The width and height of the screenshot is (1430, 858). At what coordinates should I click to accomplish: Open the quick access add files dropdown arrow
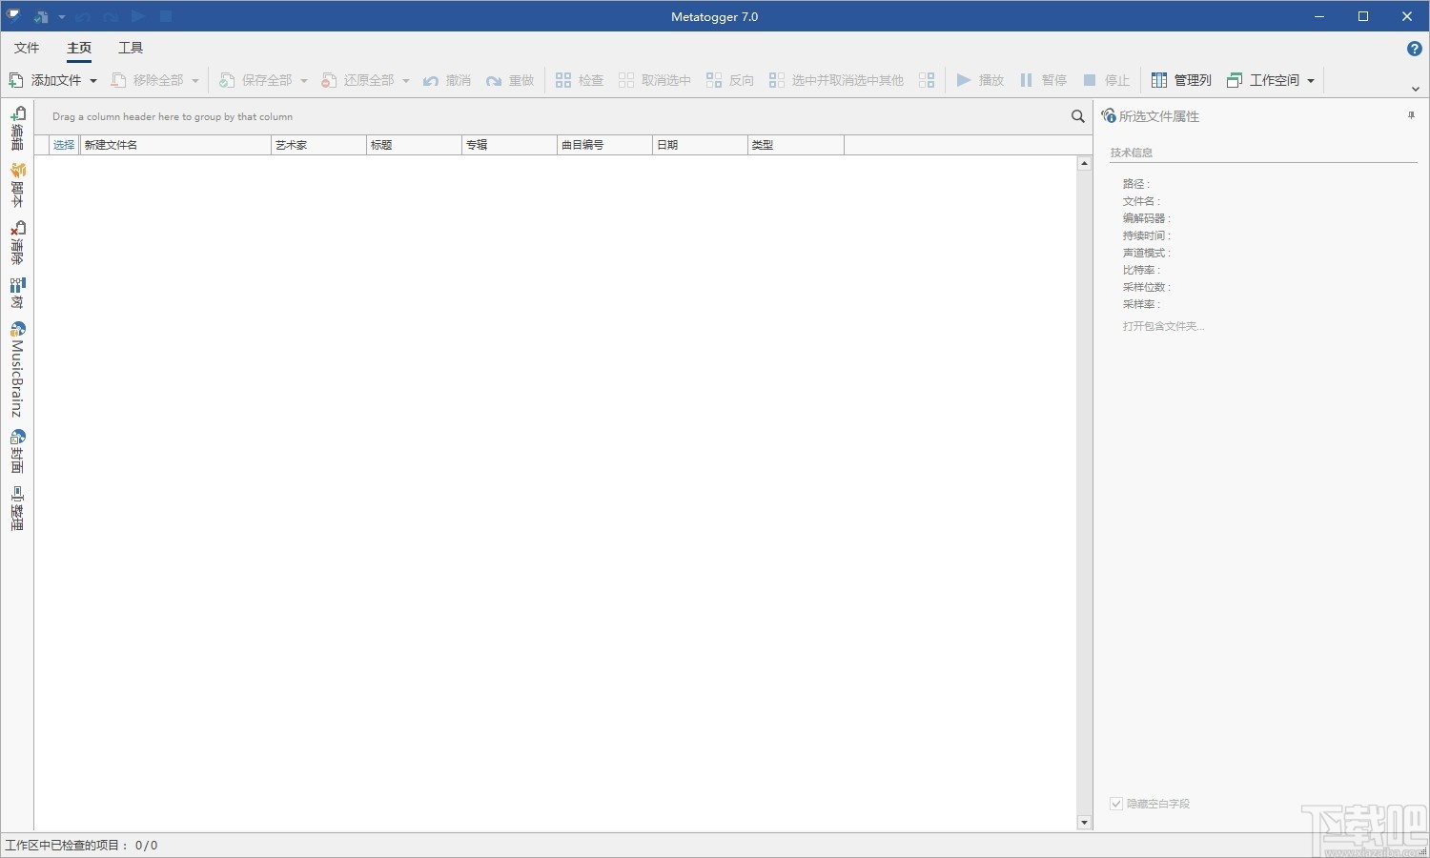click(x=62, y=17)
